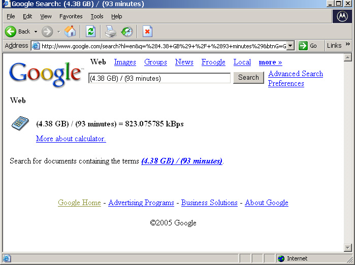Click the '©2005 Google' copyright text
355x265 pixels.
click(x=173, y=223)
